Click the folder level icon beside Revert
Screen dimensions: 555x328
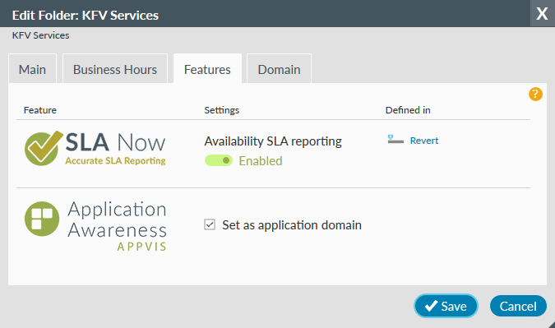click(x=395, y=140)
